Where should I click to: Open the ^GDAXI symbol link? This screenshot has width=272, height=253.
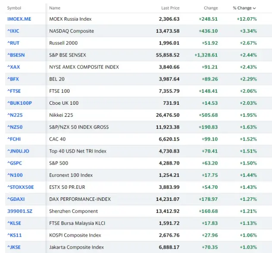point(16,199)
